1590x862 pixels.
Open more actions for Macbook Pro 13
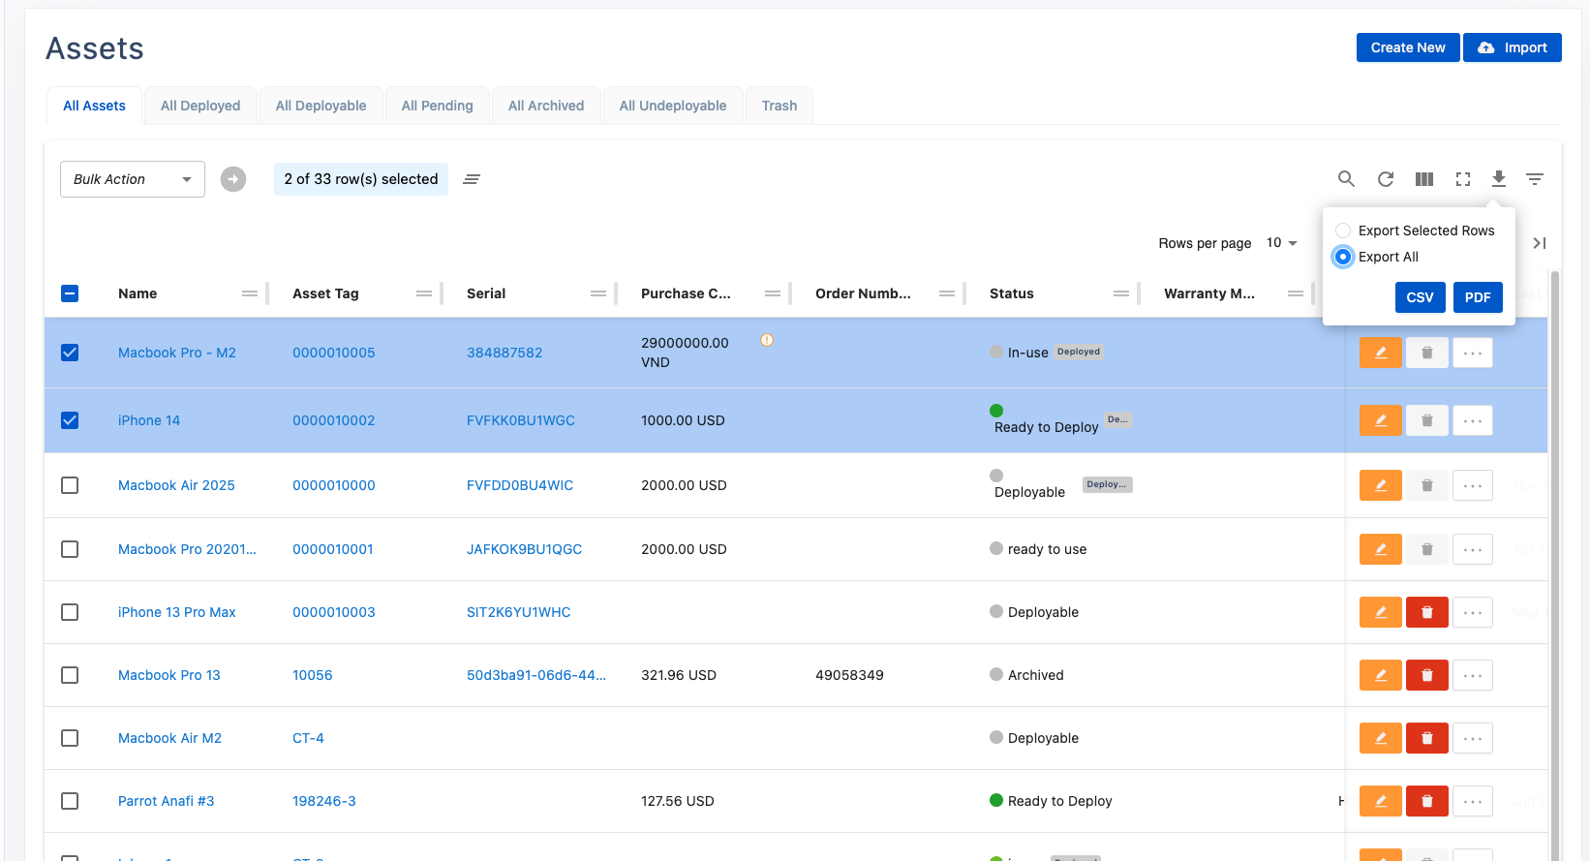point(1473,675)
